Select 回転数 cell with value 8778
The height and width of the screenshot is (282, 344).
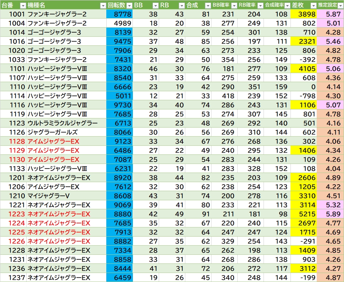coord(119,14)
